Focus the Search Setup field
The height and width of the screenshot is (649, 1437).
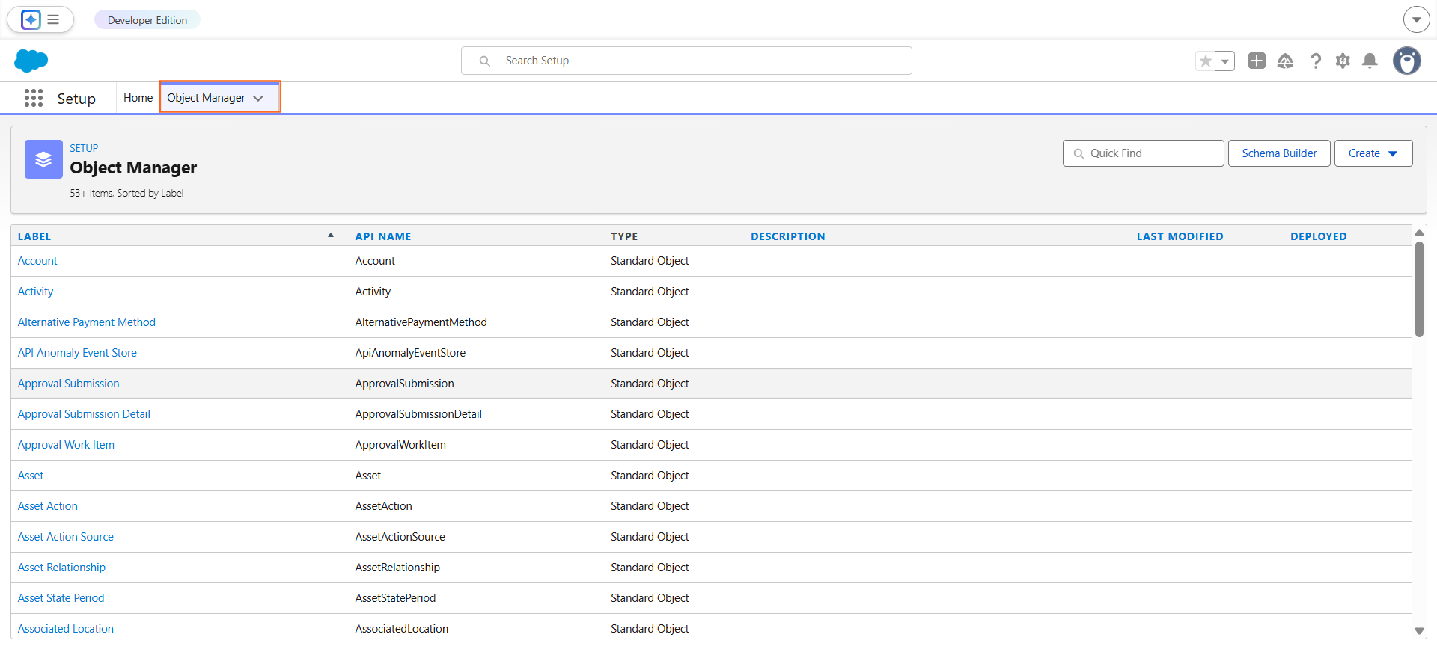(x=686, y=61)
